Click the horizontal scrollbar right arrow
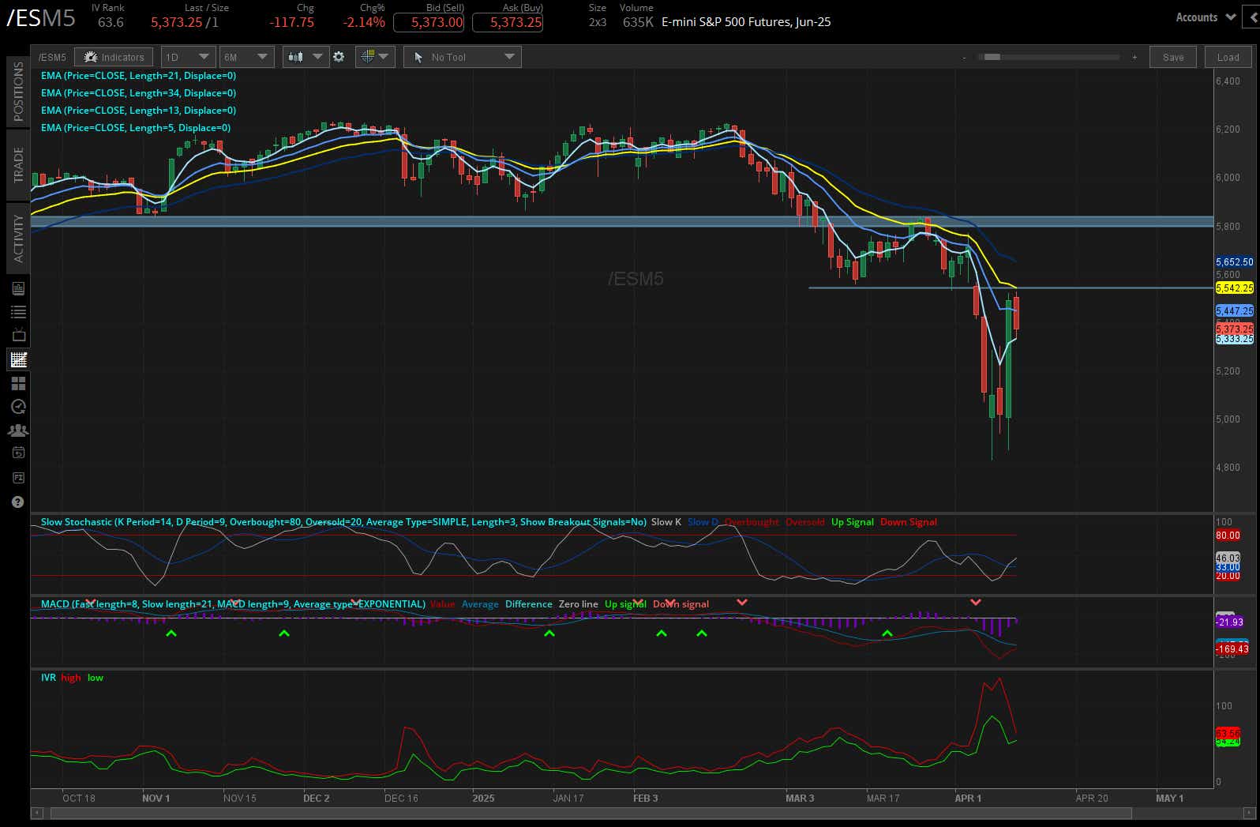The height and width of the screenshot is (827, 1260). coord(1249,813)
